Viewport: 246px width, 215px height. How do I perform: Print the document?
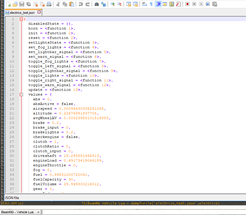click(x=49, y=4)
